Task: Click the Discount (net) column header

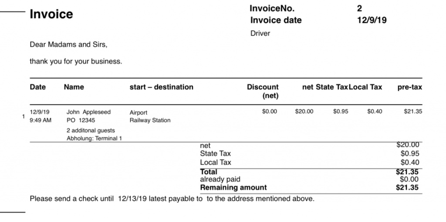Action: 263,91
